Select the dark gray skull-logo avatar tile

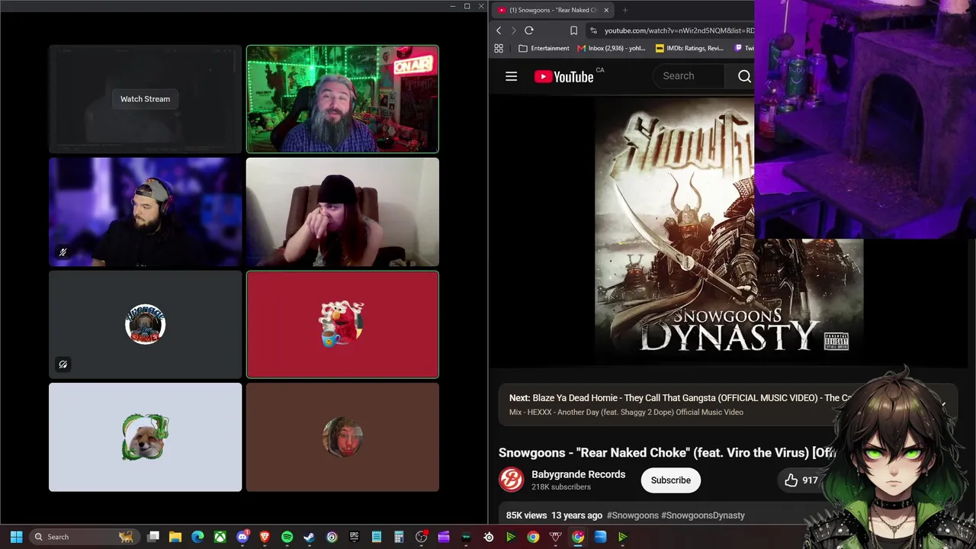pyautogui.click(x=145, y=325)
